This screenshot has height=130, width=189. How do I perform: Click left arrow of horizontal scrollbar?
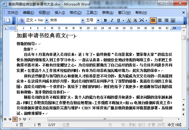click(30, 119)
